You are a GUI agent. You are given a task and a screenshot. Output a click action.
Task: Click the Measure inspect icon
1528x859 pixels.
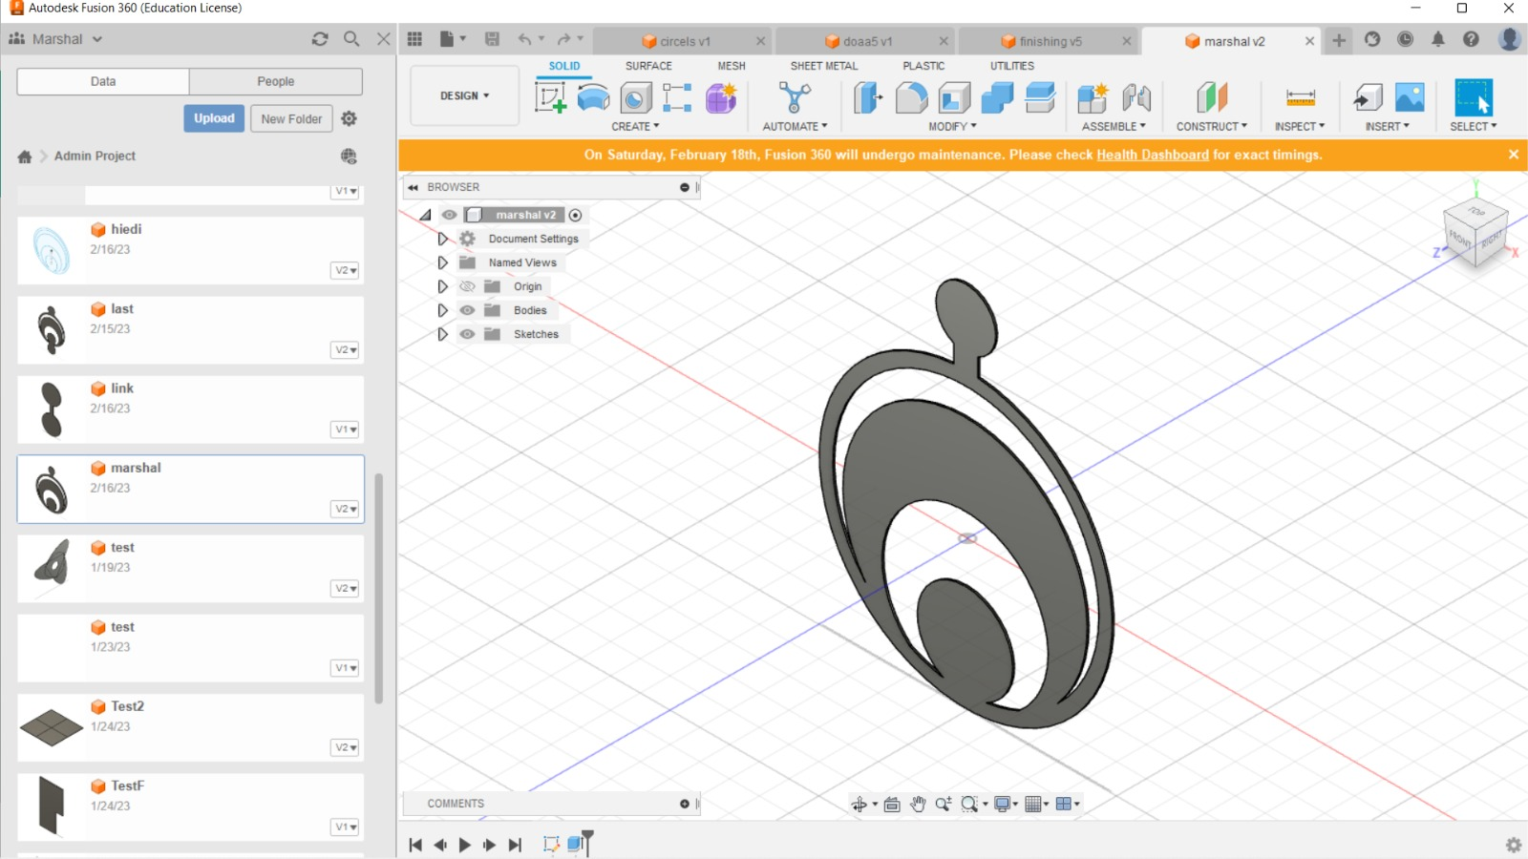point(1300,97)
